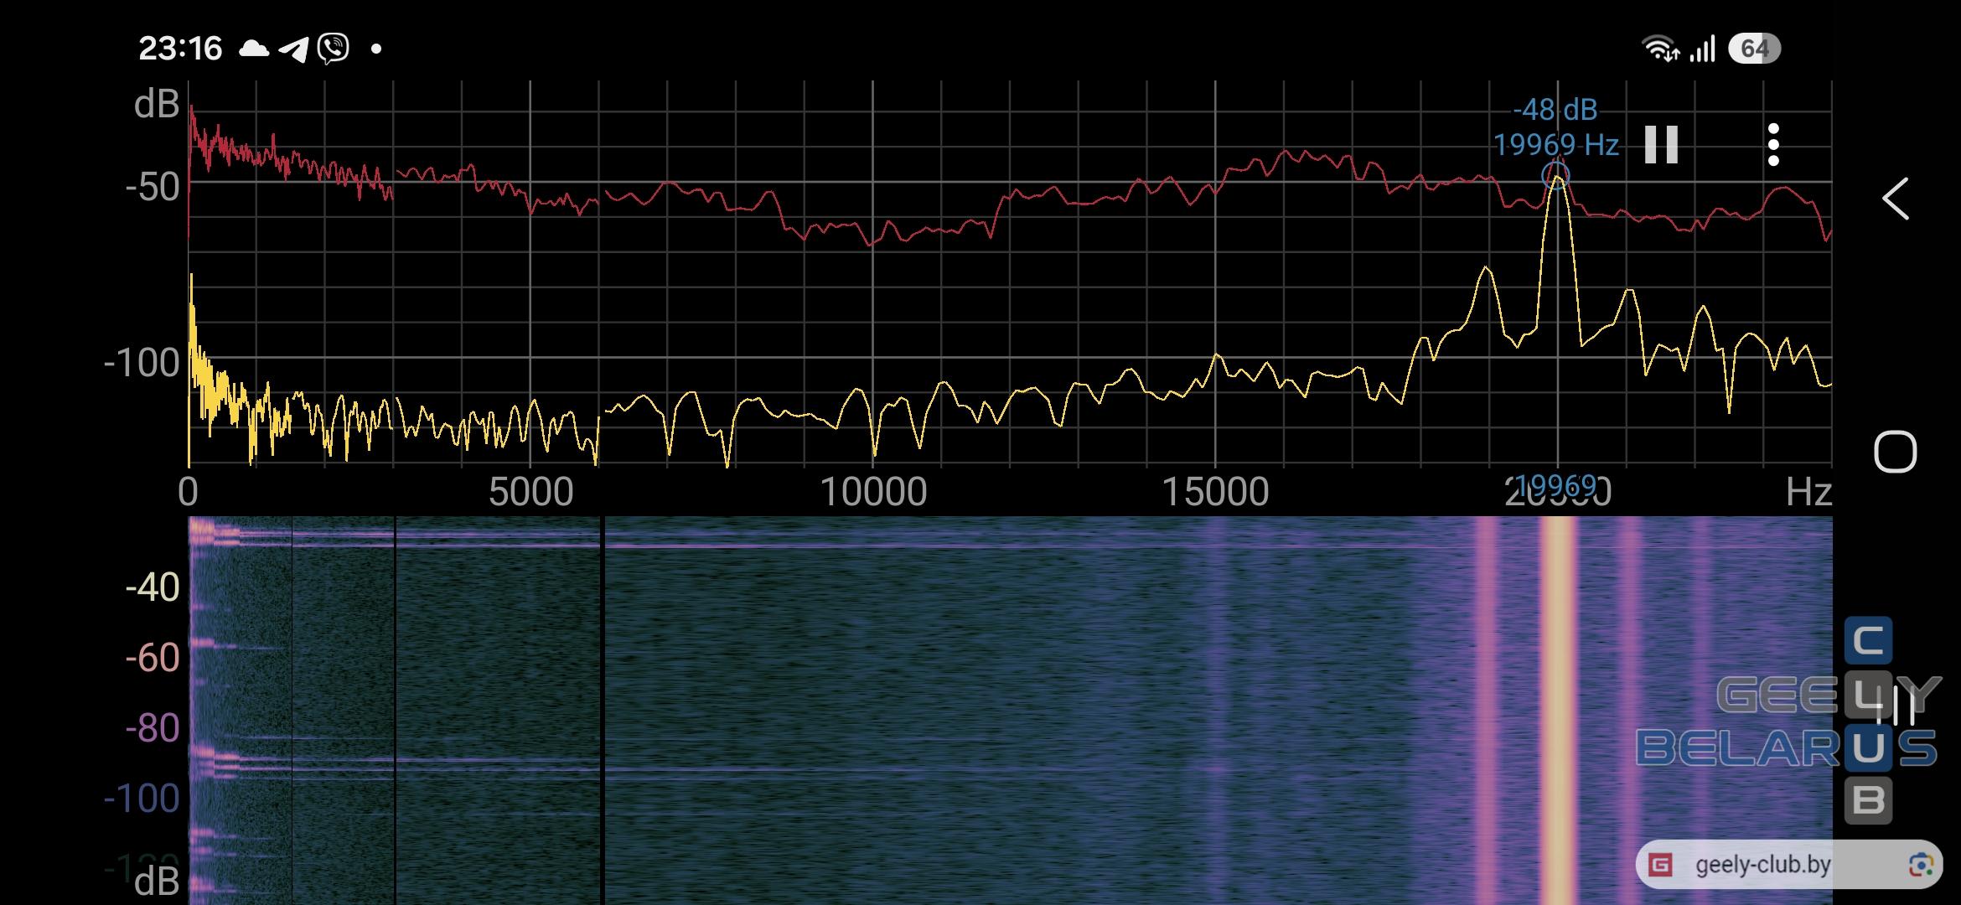Viewport: 1961px width, 905px height.
Task: Select the circled peak marker on spectrum
Action: click(1556, 176)
